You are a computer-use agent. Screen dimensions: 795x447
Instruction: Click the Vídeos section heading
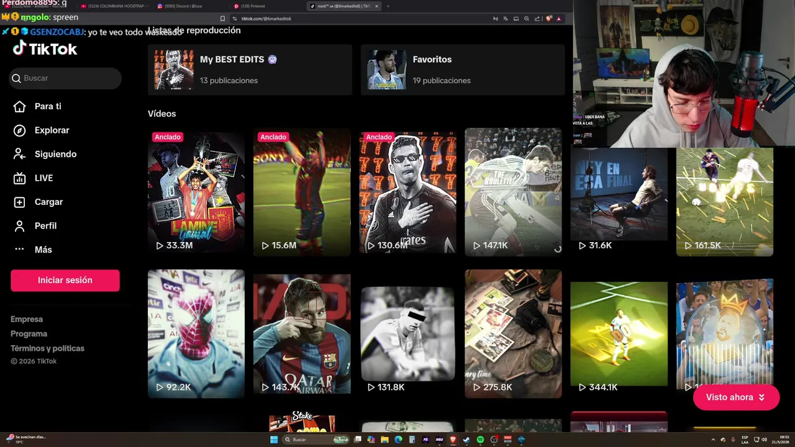[x=161, y=114]
